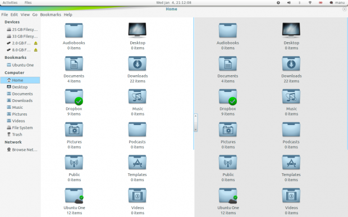Image resolution: width=348 pixels, height=217 pixels.
Task: Open Videos folder in left pane
Action: coord(138,196)
